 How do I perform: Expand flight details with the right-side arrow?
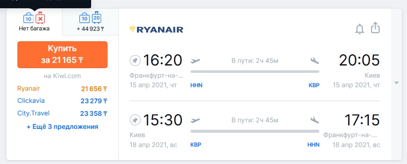pyautogui.click(x=396, y=83)
